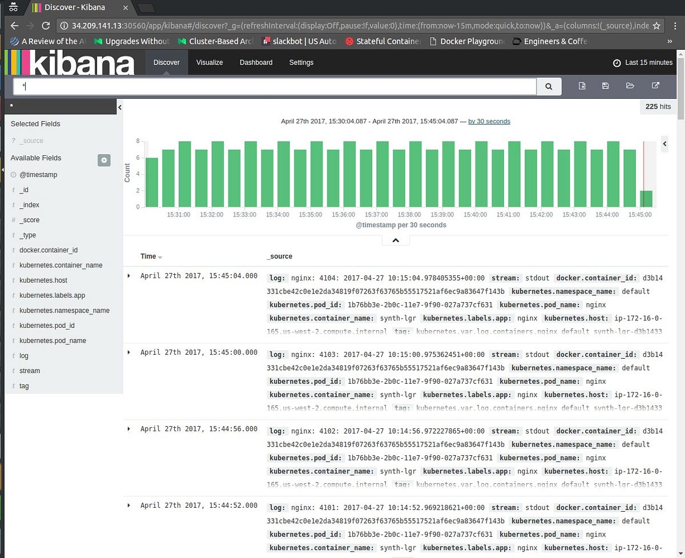Save the current search with floppy icon

tap(606, 85)
